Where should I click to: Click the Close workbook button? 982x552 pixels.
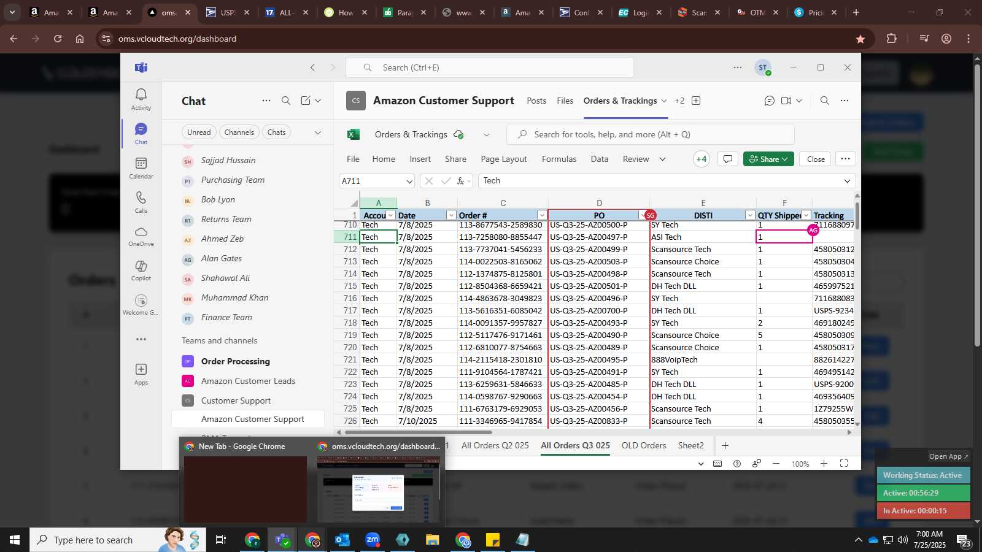pos(816,159)
